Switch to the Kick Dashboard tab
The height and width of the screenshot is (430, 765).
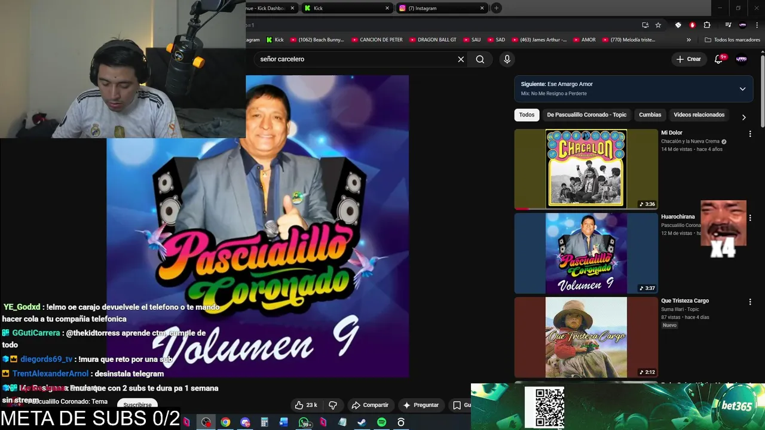tap(272, 8)
